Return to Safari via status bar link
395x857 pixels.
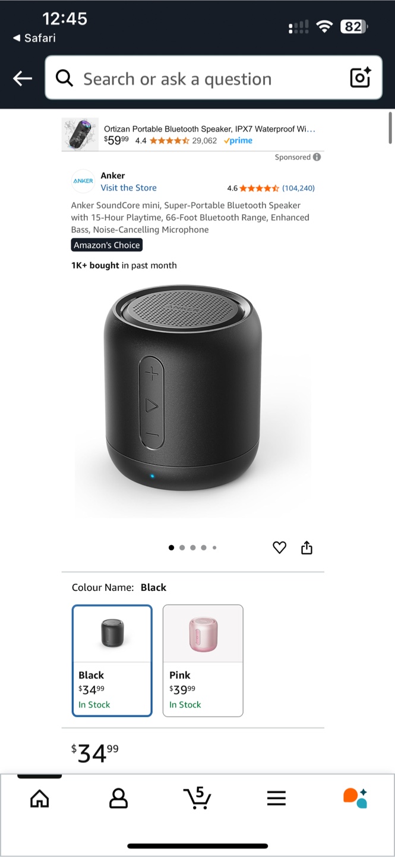coord(34,38)
